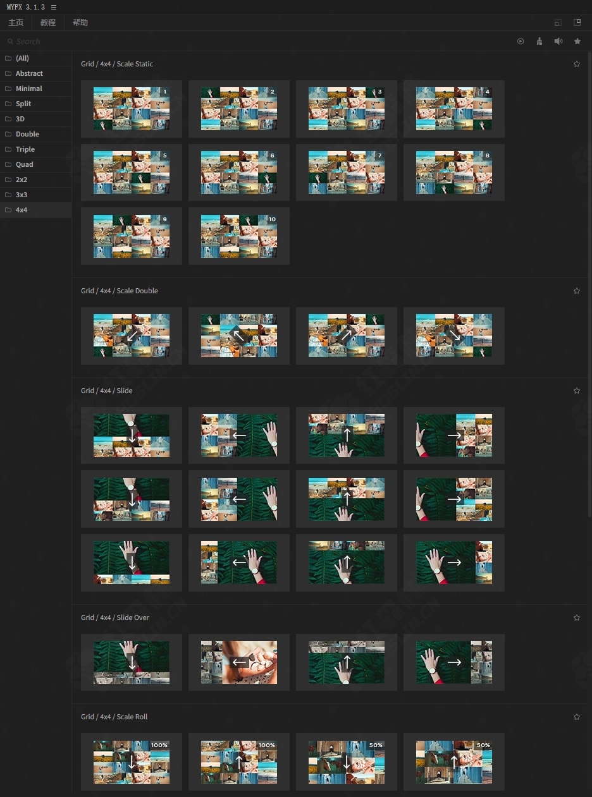Select Slide Over preset with right arrow

(x=454, y=662)
